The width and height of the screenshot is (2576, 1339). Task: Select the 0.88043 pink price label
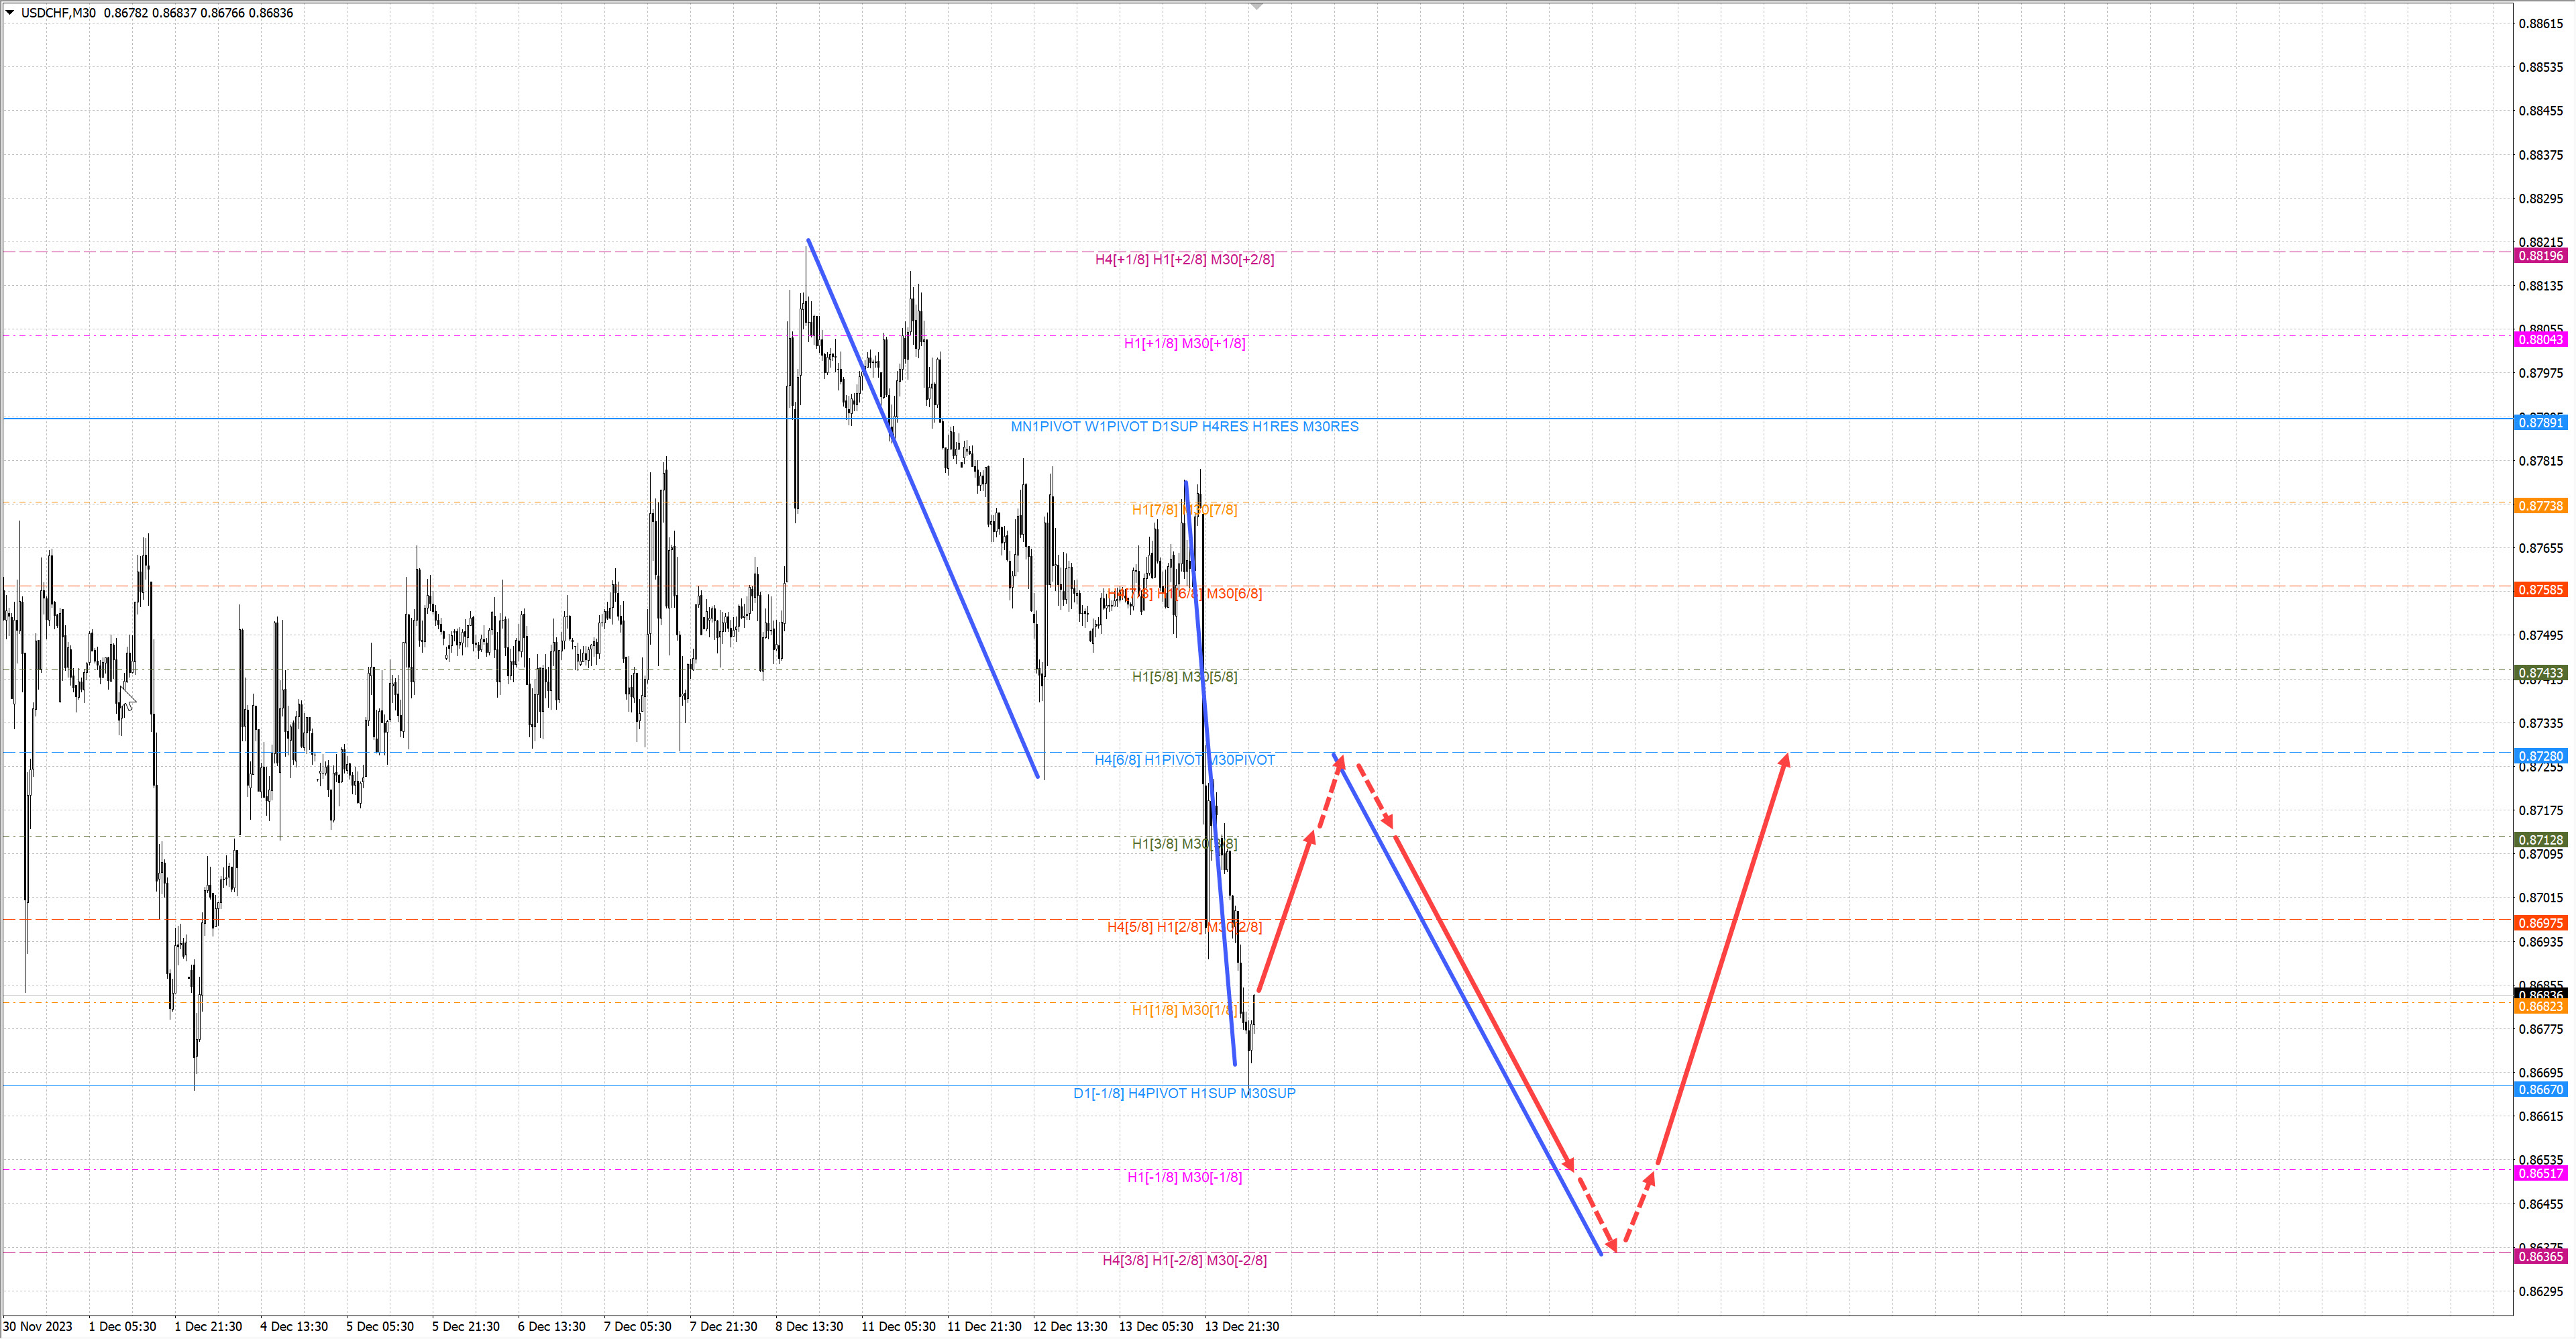tap(2540, 340)
